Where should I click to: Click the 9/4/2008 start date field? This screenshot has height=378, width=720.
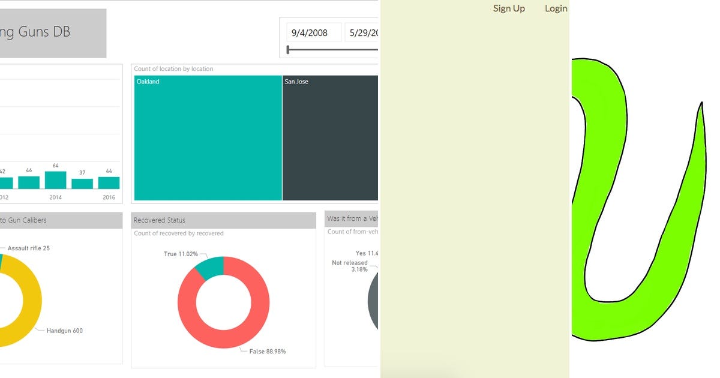pos(314,32)
